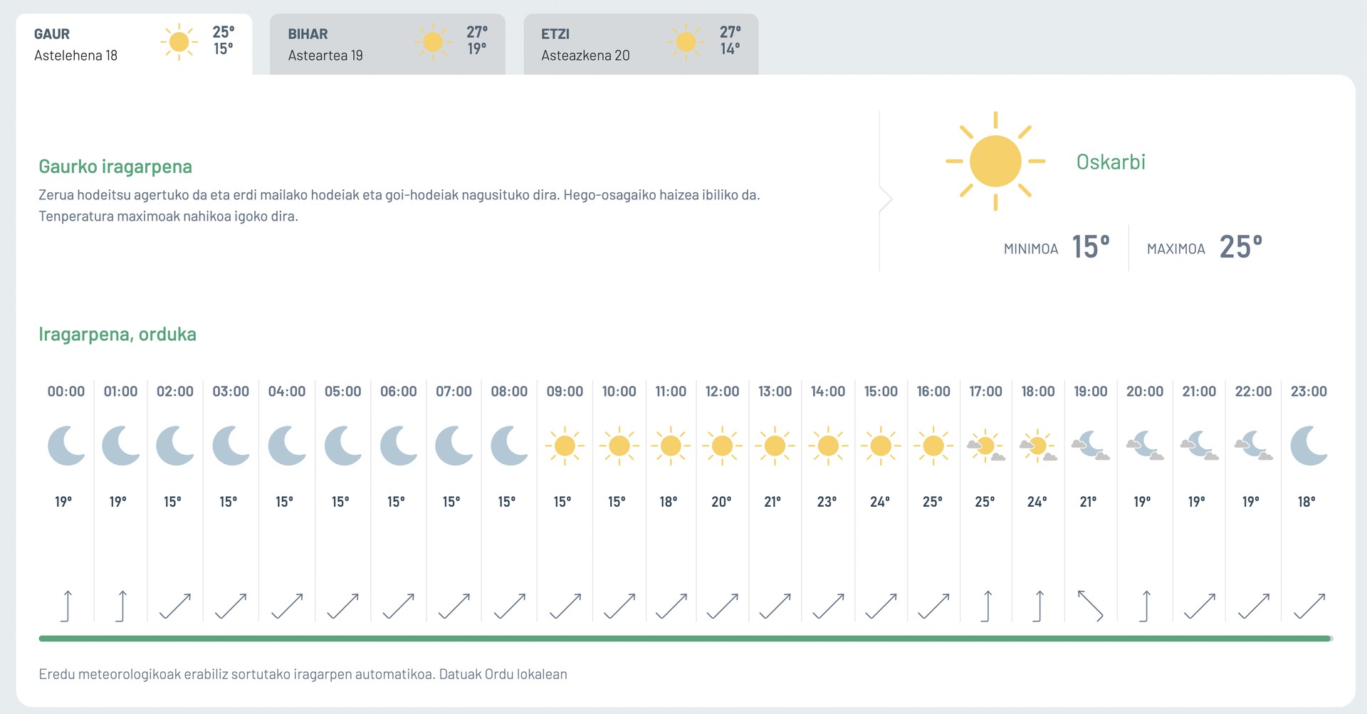Click the Oskarbi condition label
Screen dimensions: 1367x714
(x=1111, y=162)
